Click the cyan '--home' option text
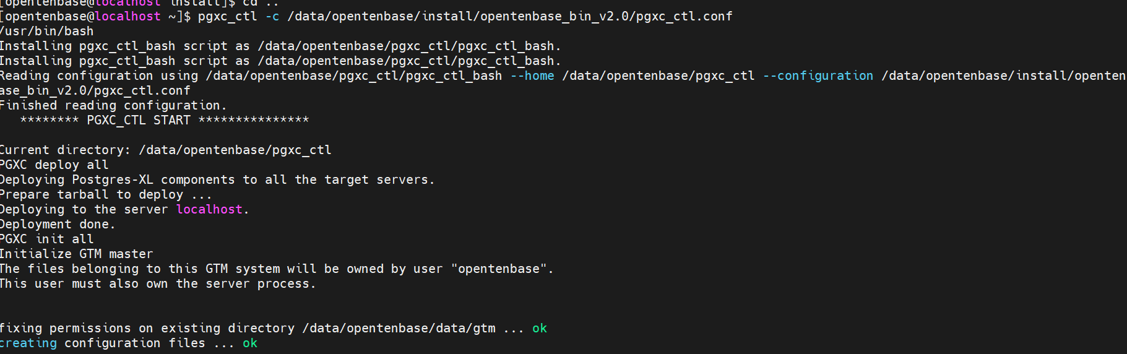This screenshot has width=1127, height=354. click(532, 76)
